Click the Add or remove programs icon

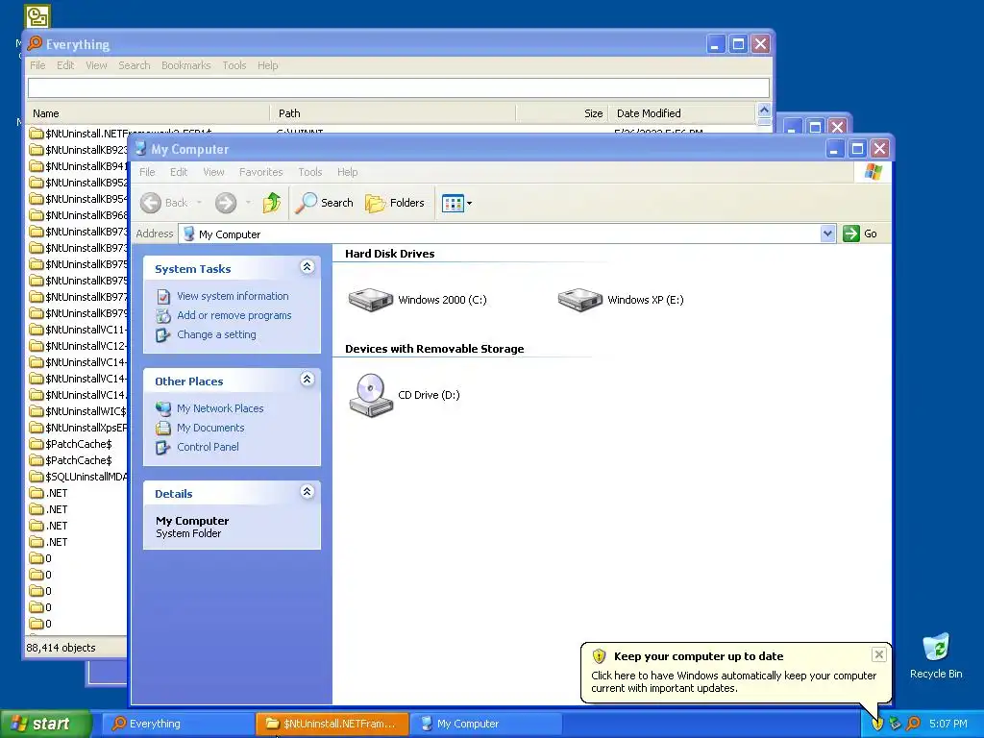click(x=163, y=315)
